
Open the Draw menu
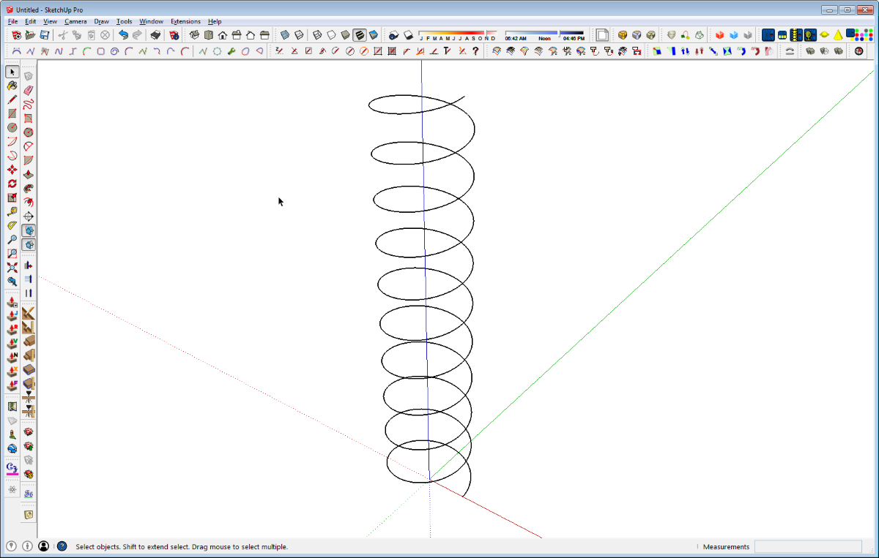point(101,21)
